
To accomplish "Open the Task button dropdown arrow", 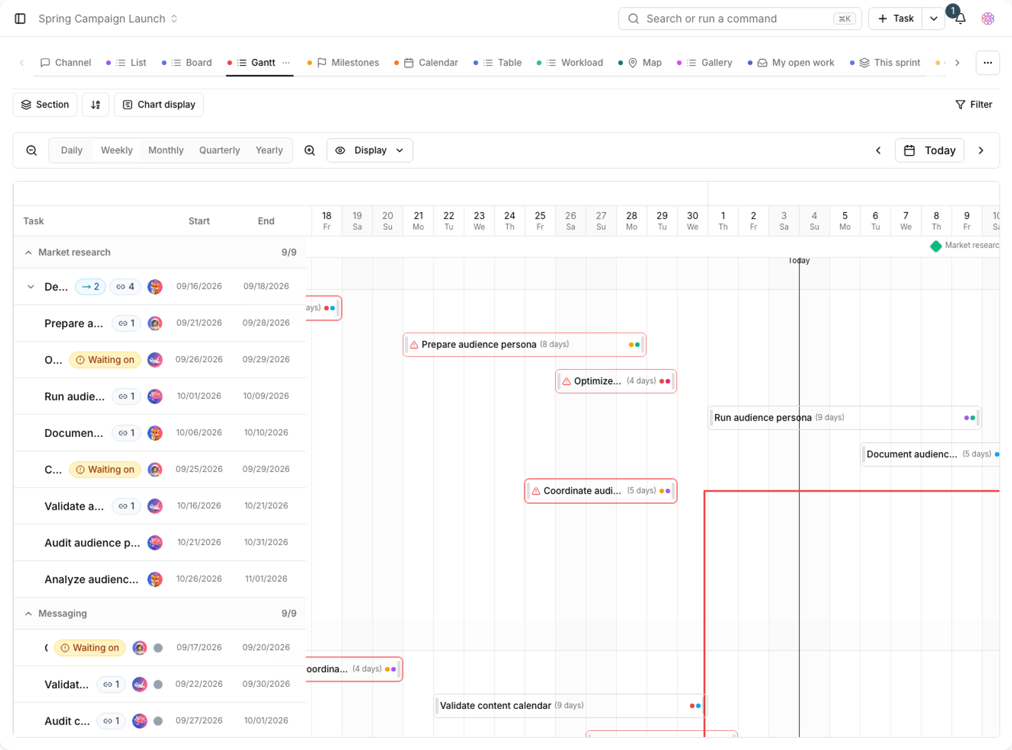I will [934, 19].
